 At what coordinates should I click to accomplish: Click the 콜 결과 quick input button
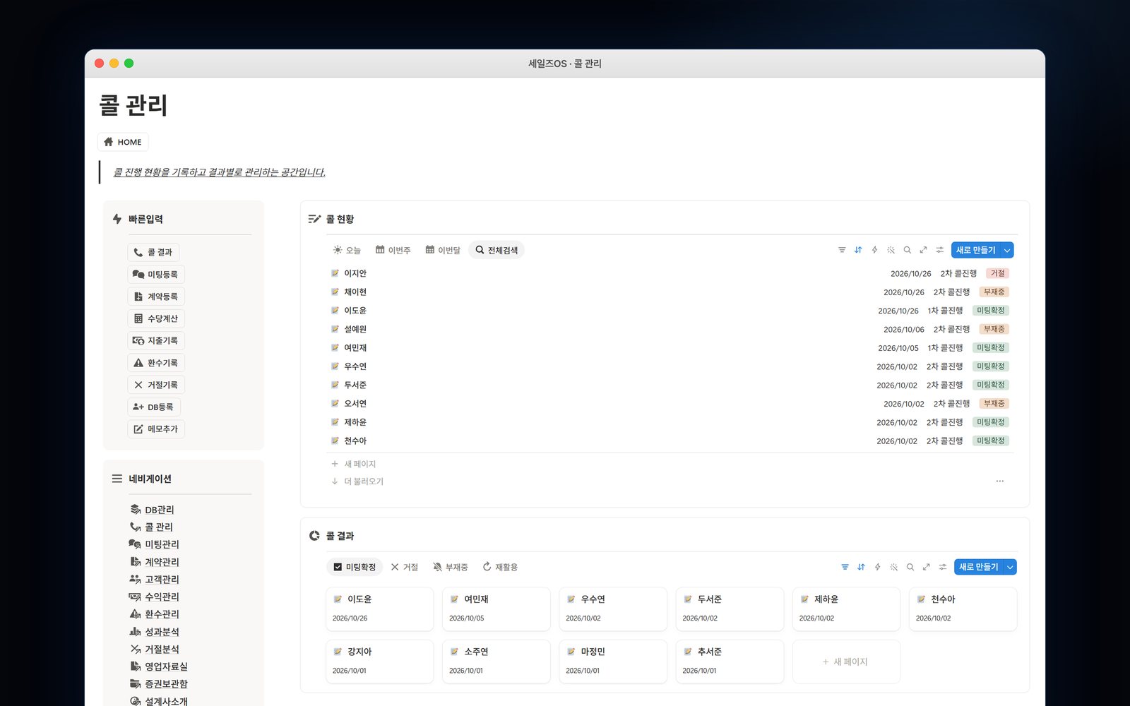coord(153,252)
